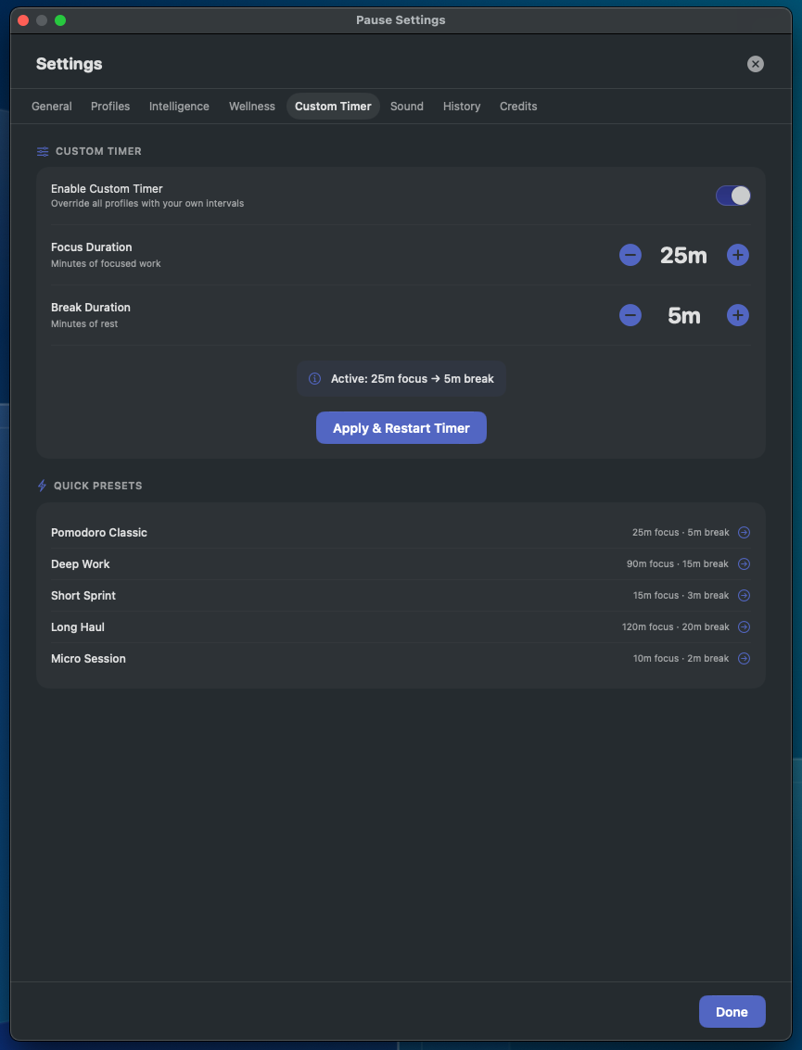Apply Deep Work preset arrow icon

click(744, 563)
